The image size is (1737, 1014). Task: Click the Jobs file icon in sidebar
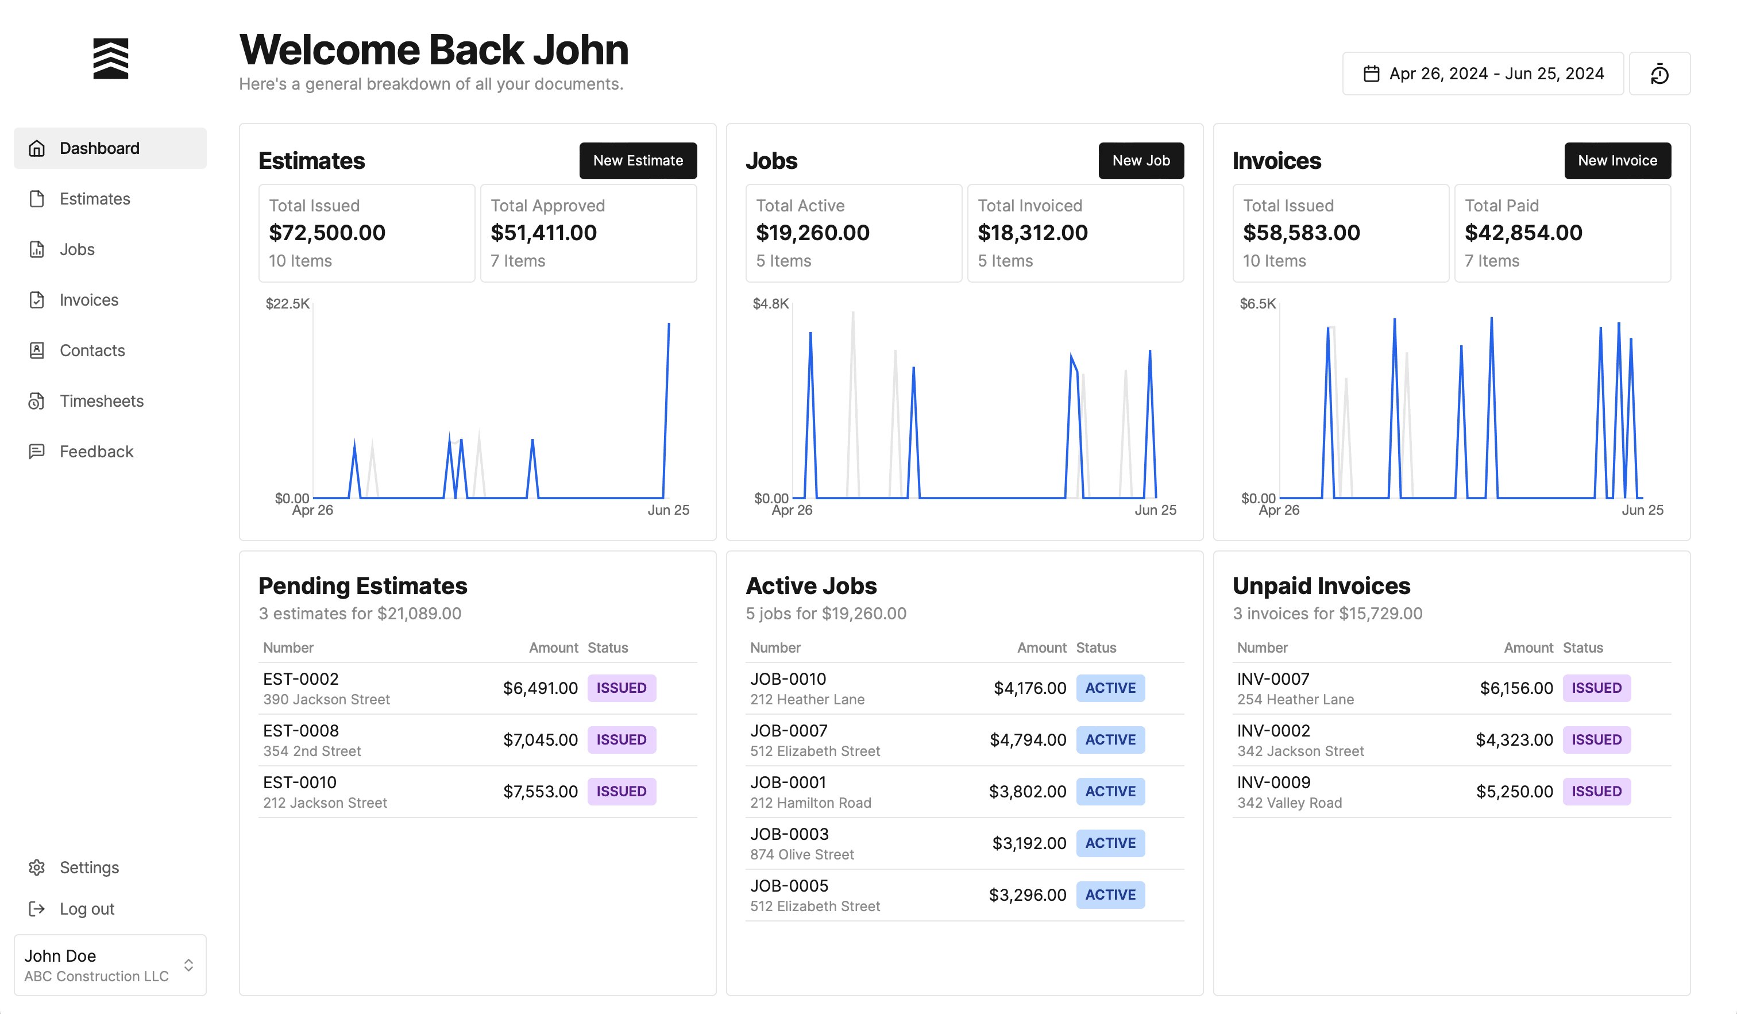pos(37,249)
